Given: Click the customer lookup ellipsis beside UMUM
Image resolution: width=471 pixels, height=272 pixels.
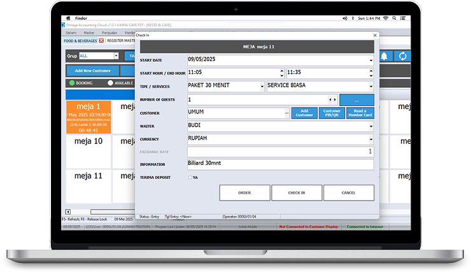Looking at the screenshot, I should [x=287, y=113].
